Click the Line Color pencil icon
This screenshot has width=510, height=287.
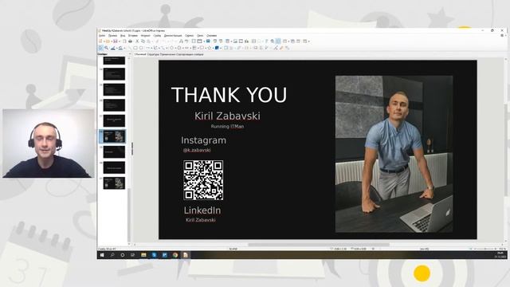click(x=112, y=48)
